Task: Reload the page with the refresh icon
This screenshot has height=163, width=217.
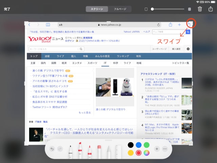Action: point(159,25)
